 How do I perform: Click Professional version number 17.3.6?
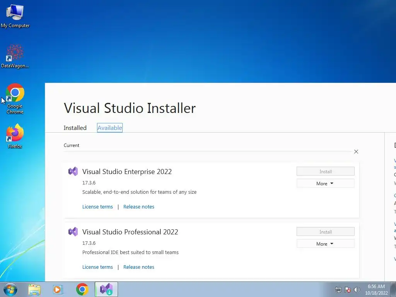[89, 243]
